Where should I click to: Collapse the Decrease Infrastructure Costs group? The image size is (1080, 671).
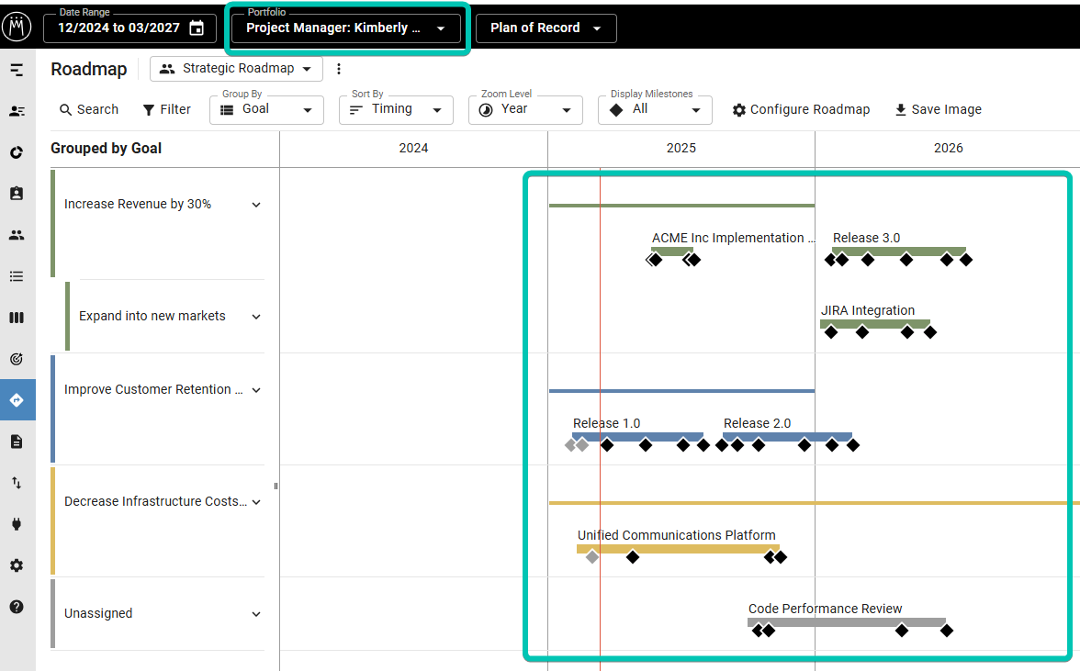pos(256,502)
